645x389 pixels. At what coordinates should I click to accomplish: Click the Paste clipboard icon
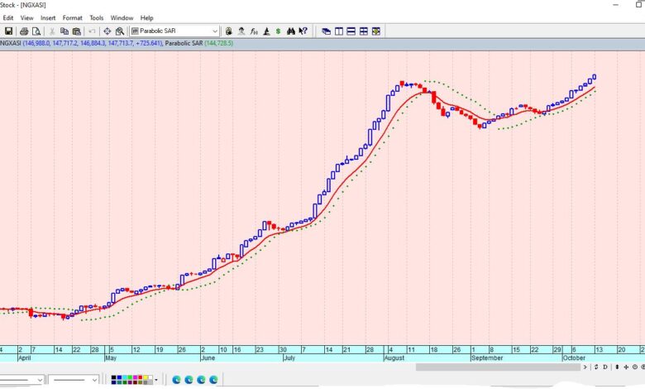pyautogui.click(x=76, y=31)
